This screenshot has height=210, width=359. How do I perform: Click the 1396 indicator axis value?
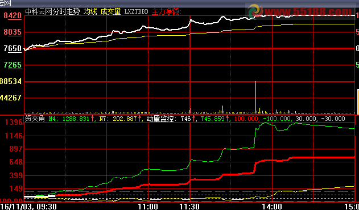[13, 123]
